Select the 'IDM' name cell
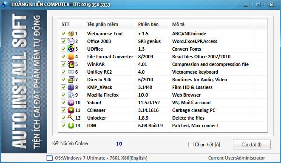281x163 pixels. [x=91, y=126]
